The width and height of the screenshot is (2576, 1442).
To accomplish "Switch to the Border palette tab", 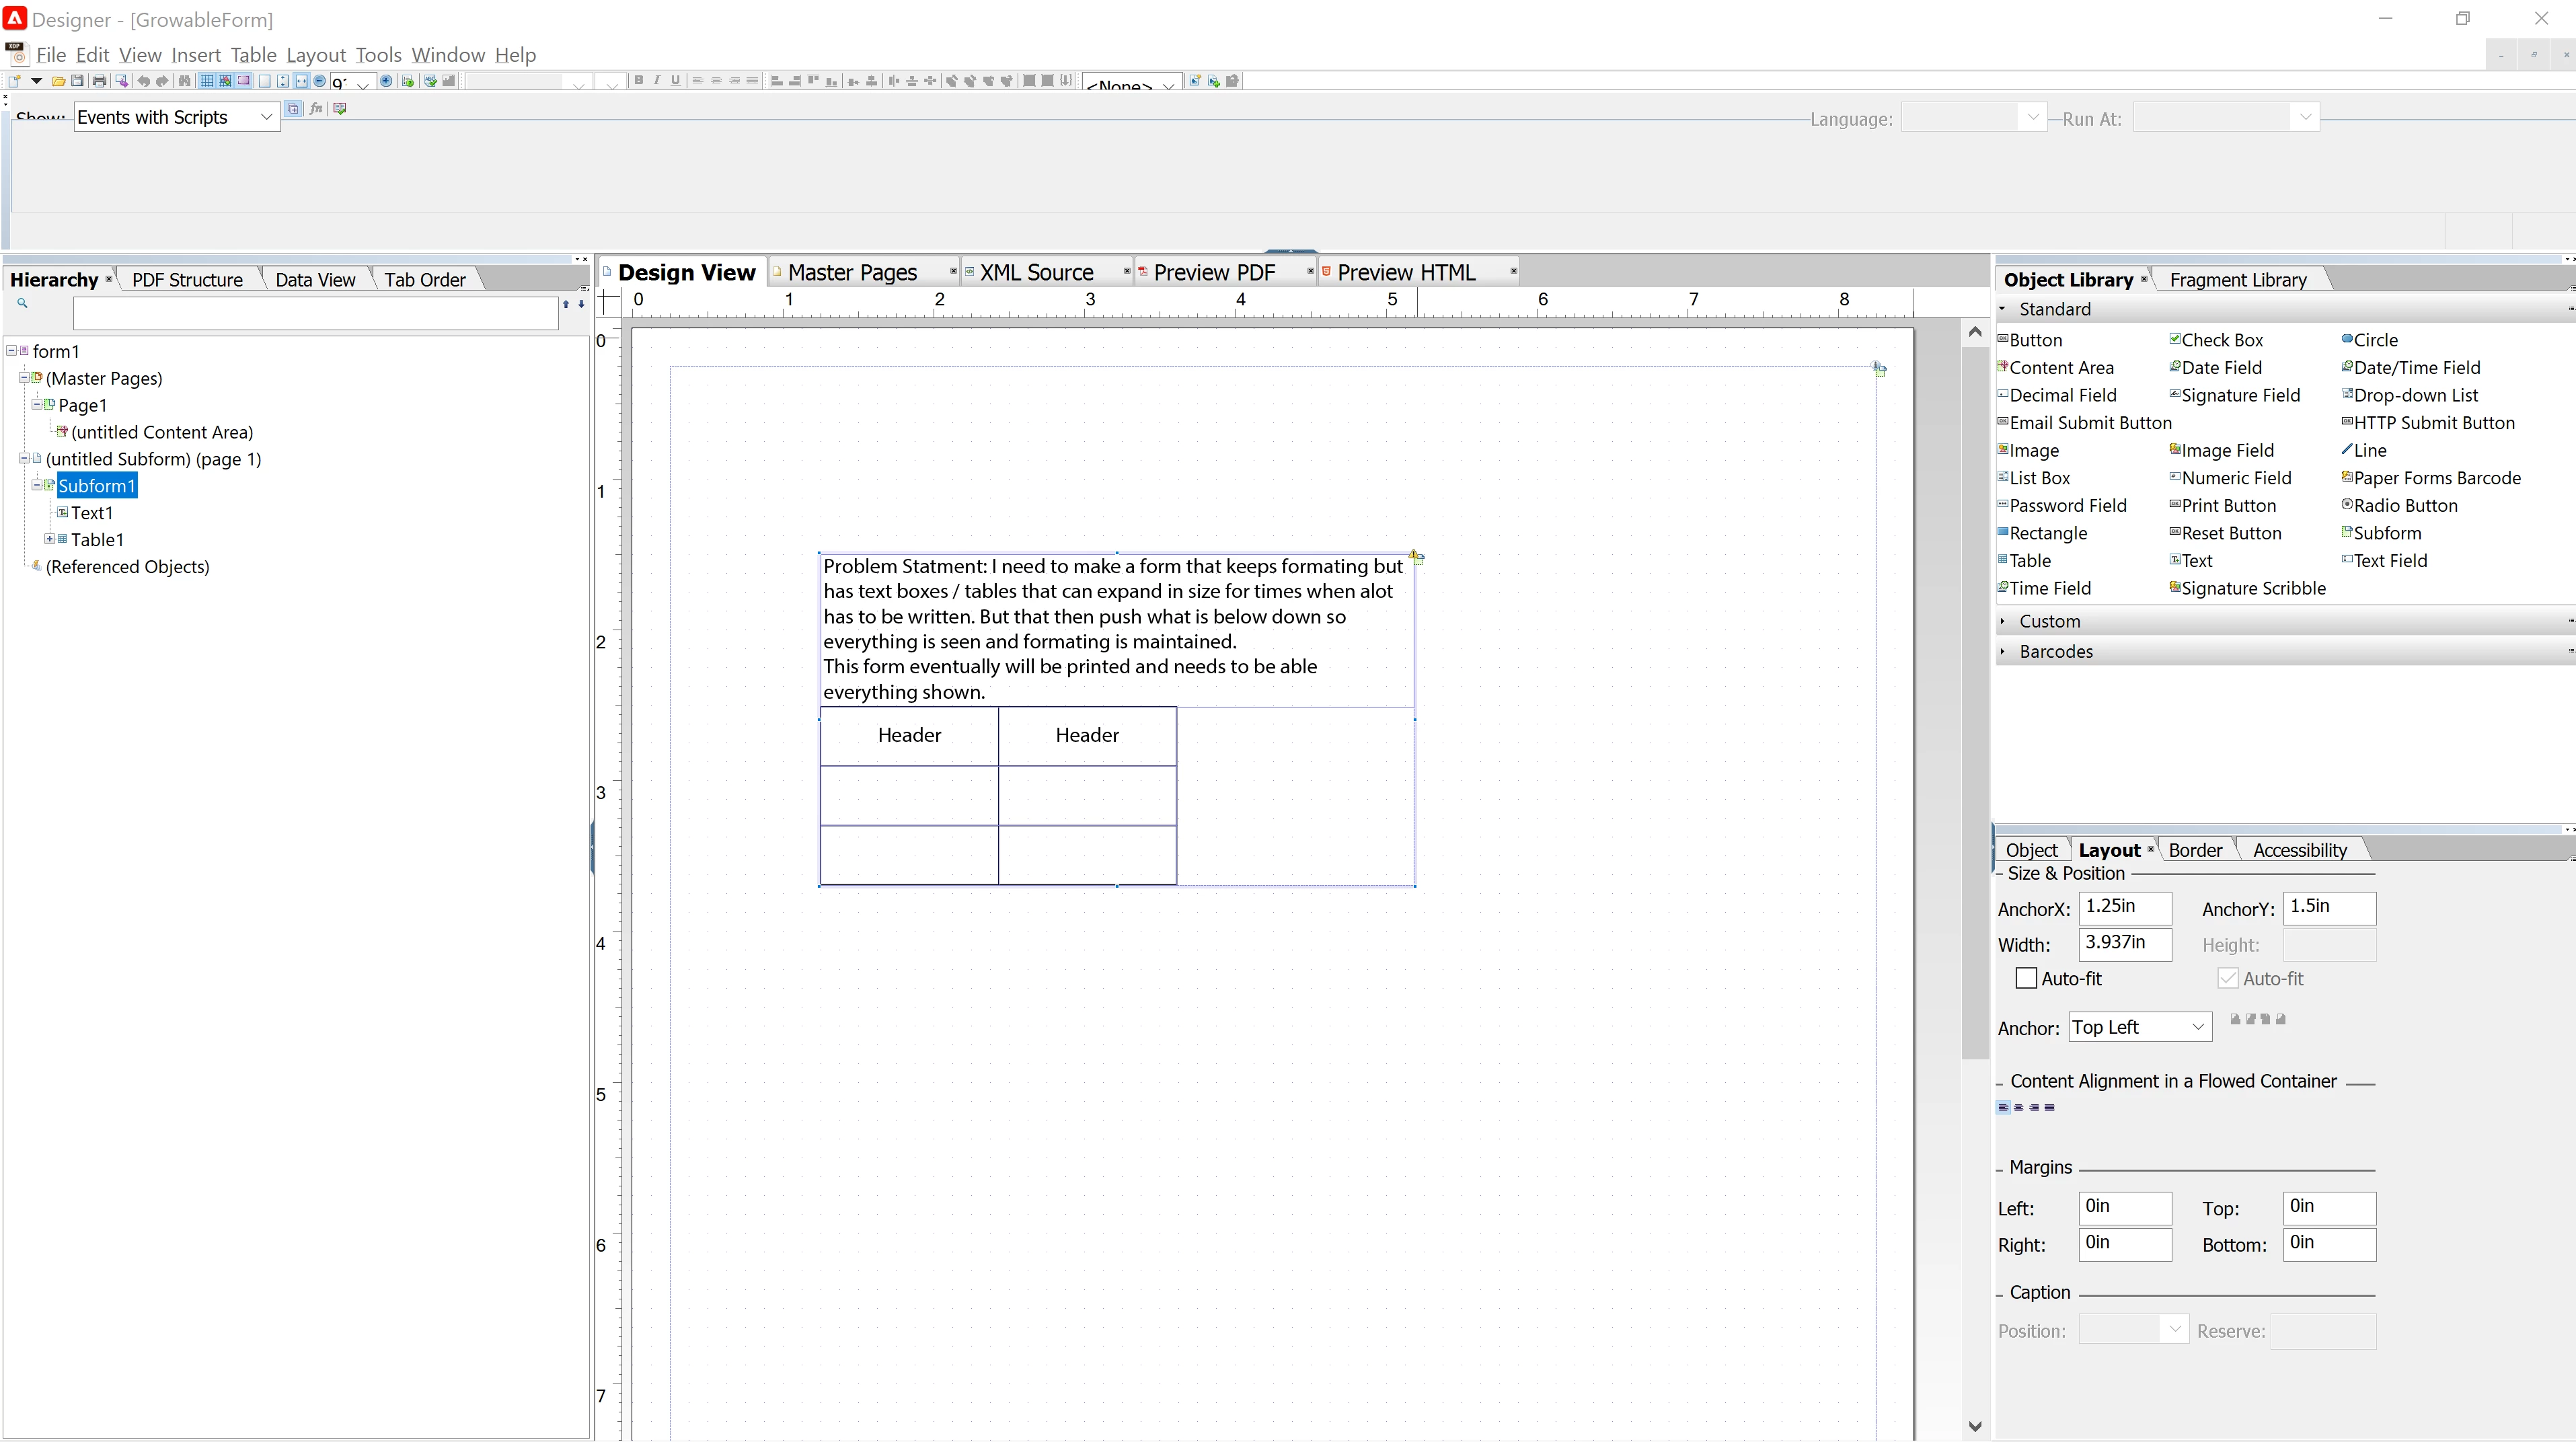I will click(2195, 850).
